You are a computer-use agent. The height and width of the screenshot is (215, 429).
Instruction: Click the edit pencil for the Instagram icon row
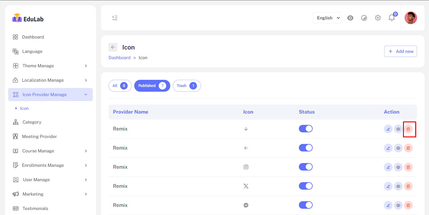click(388, 167)
